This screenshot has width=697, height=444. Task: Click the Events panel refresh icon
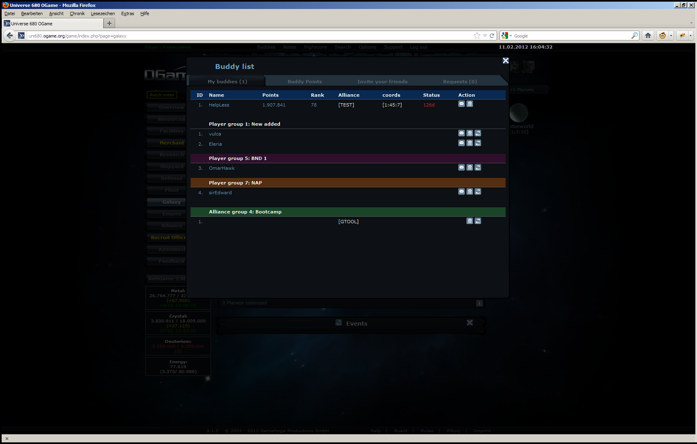click(x=339, y=322)
